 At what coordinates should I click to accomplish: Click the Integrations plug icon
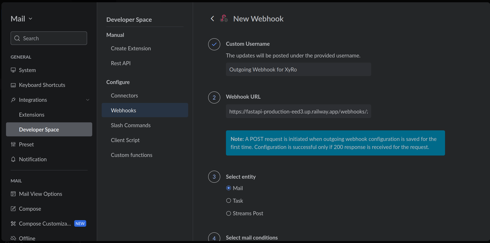coord(13,100)
